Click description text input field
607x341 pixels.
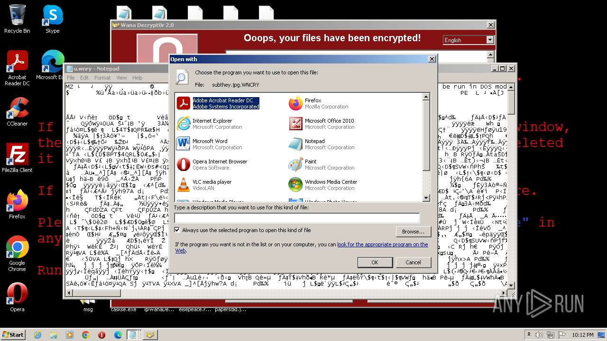pos(297,218)
